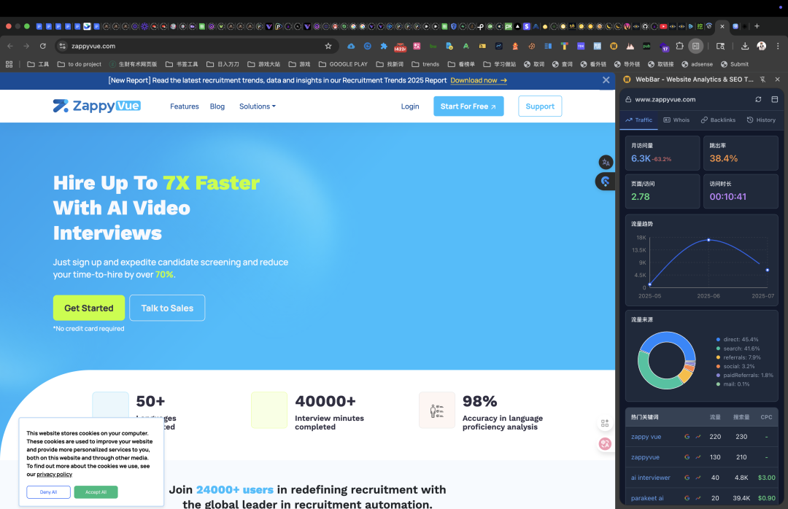
Task: Click the WebBar panel layout icon
Action: click(774, 99)
